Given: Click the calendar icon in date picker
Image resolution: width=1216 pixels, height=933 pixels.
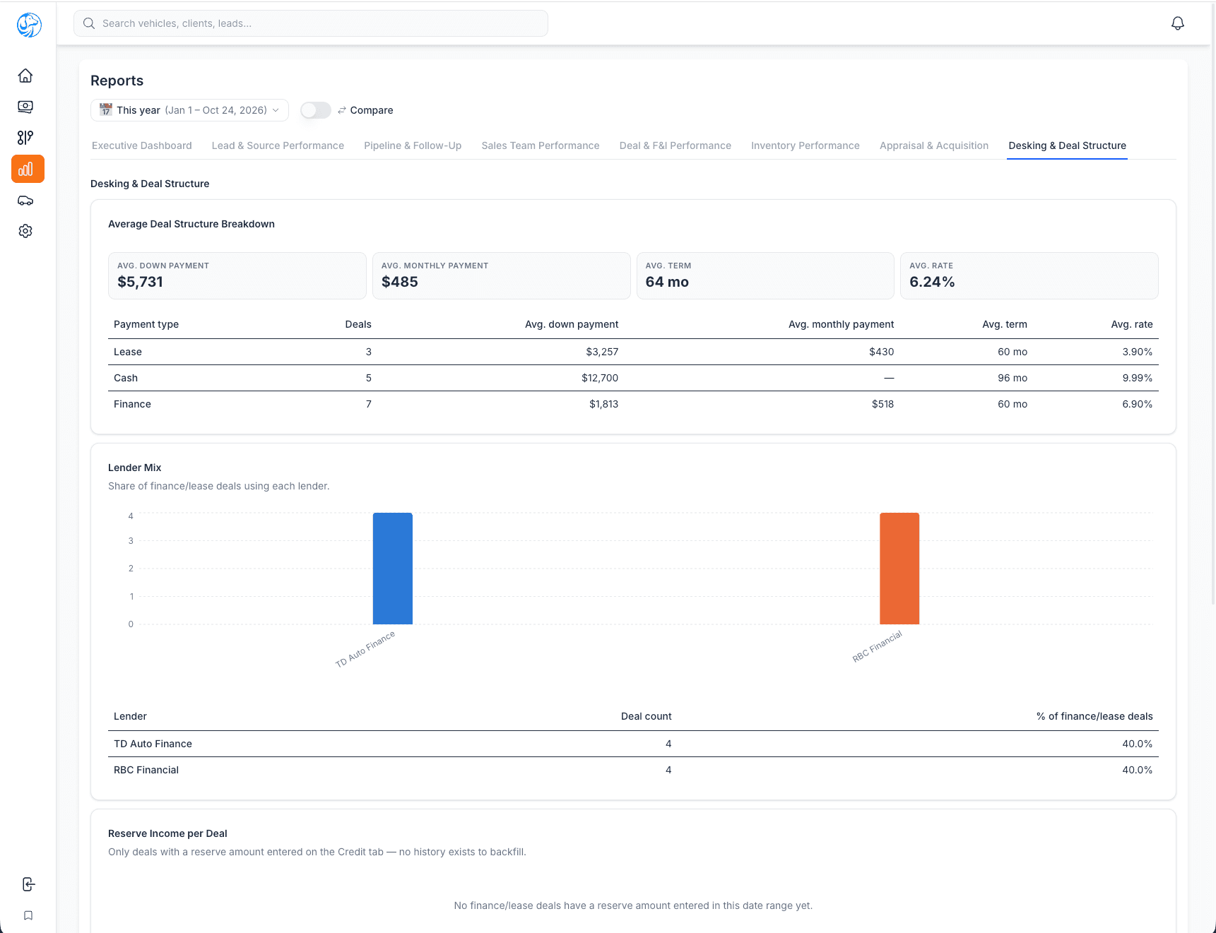Looking at the screenshot, I should 106,109.
